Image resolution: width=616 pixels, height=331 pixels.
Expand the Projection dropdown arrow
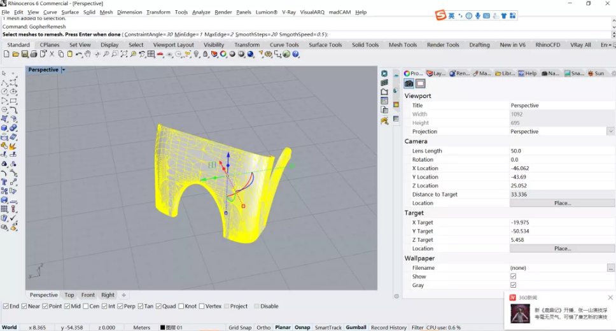point(610,131)
